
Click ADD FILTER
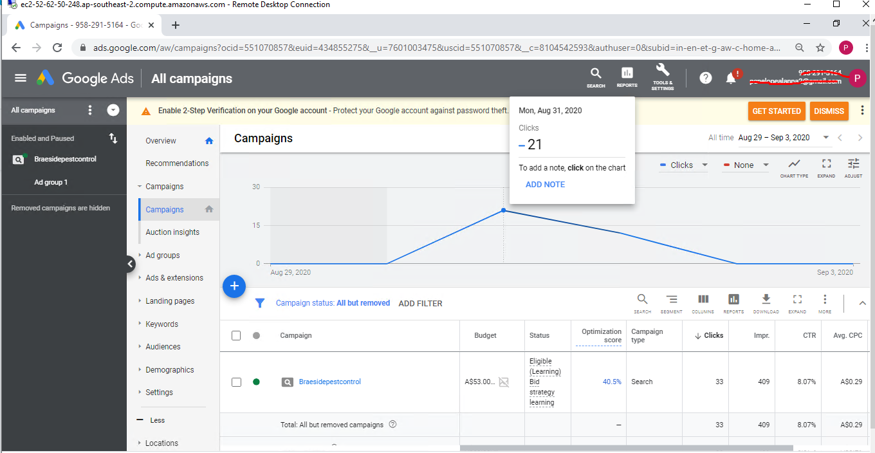420,303
